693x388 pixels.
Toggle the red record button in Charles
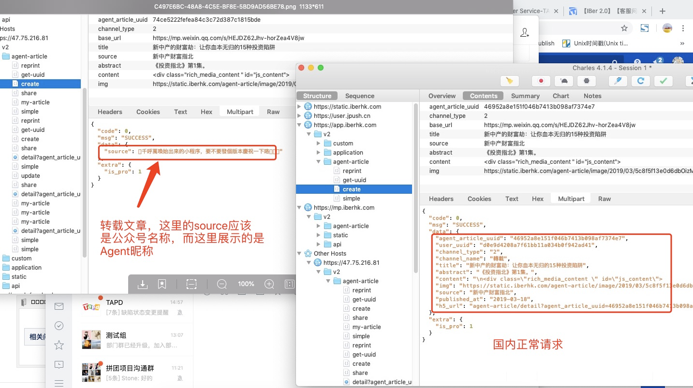[x=541, y=81]
